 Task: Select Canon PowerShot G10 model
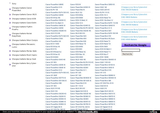[103, 70]
